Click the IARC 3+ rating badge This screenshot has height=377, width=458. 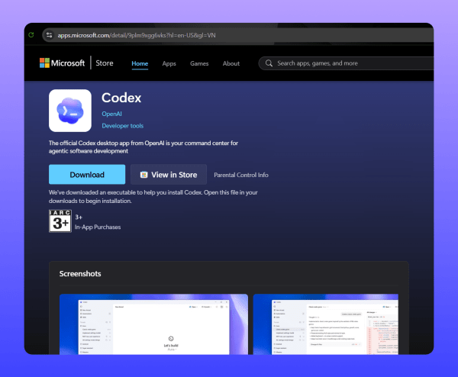pos(60,221)
